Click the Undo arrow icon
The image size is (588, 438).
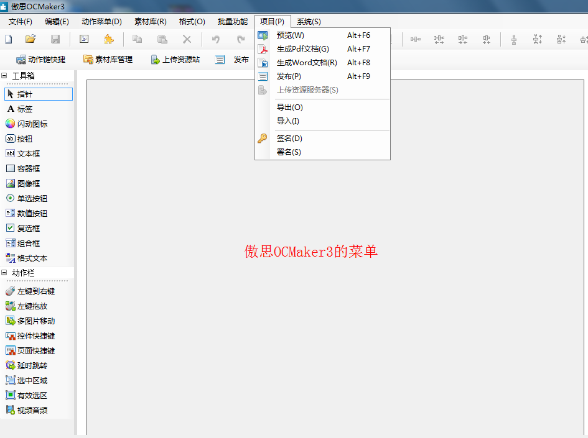click(x=216, y=39)
